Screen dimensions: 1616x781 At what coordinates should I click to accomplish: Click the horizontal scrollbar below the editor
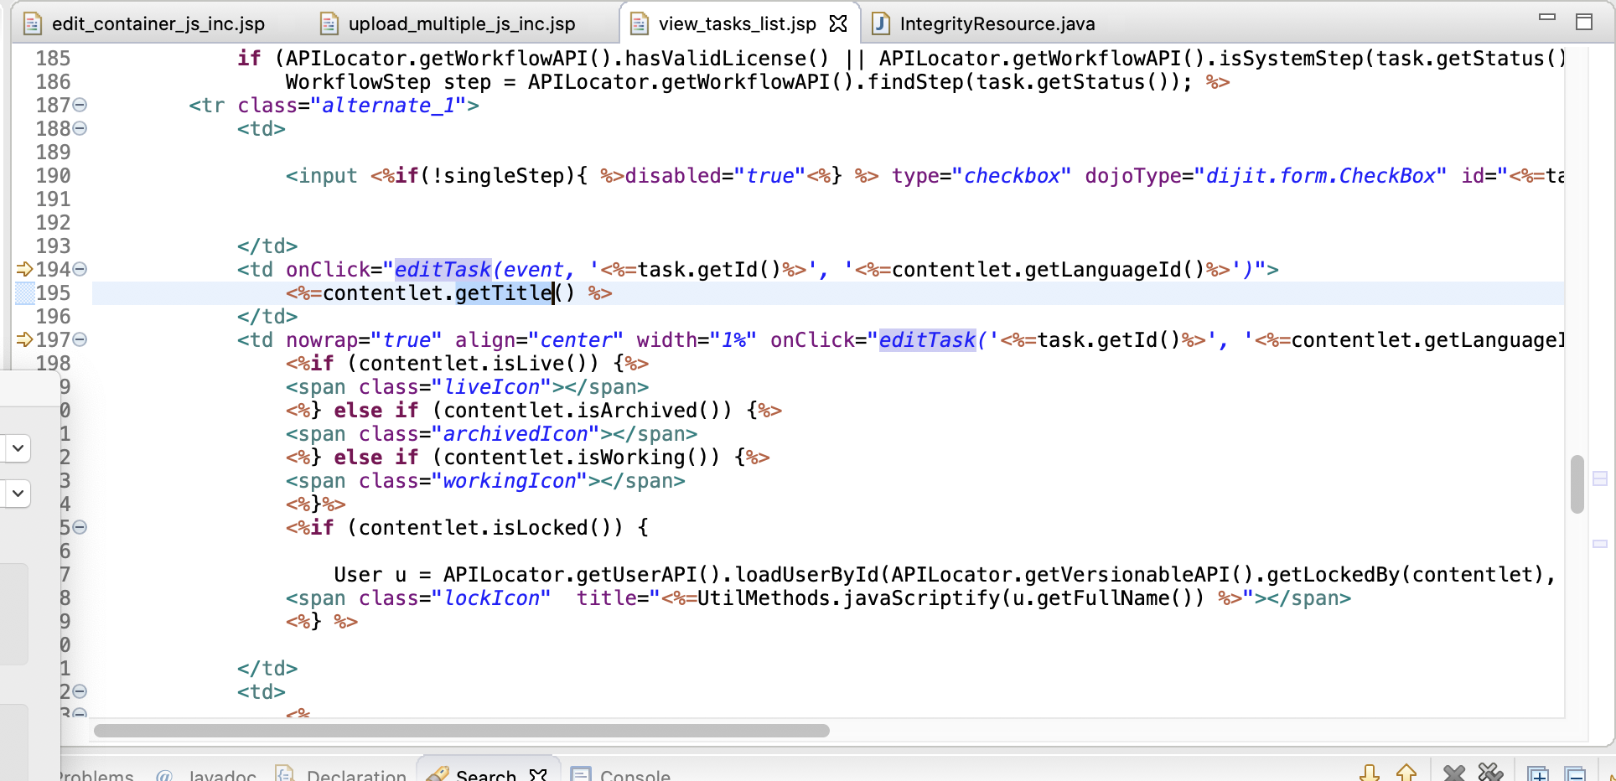[461, 731]
